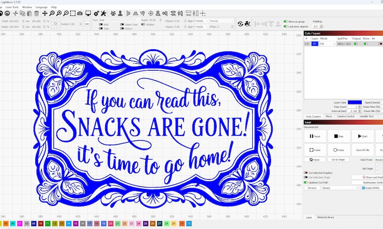Click the Position Laser target icon
Screen dimensions: 383x229
point(151,13)
